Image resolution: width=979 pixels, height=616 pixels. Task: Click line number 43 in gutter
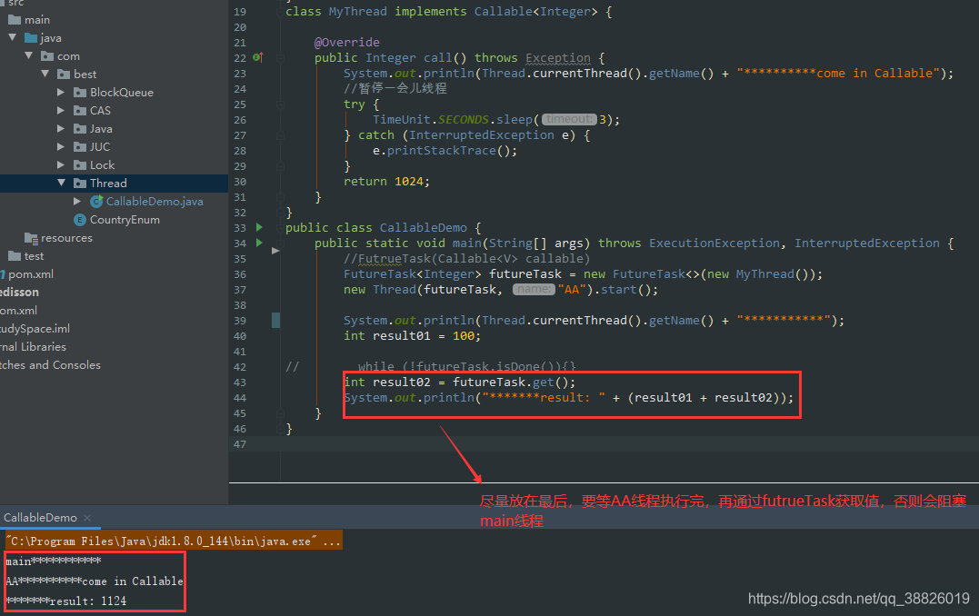coord(240,382)
